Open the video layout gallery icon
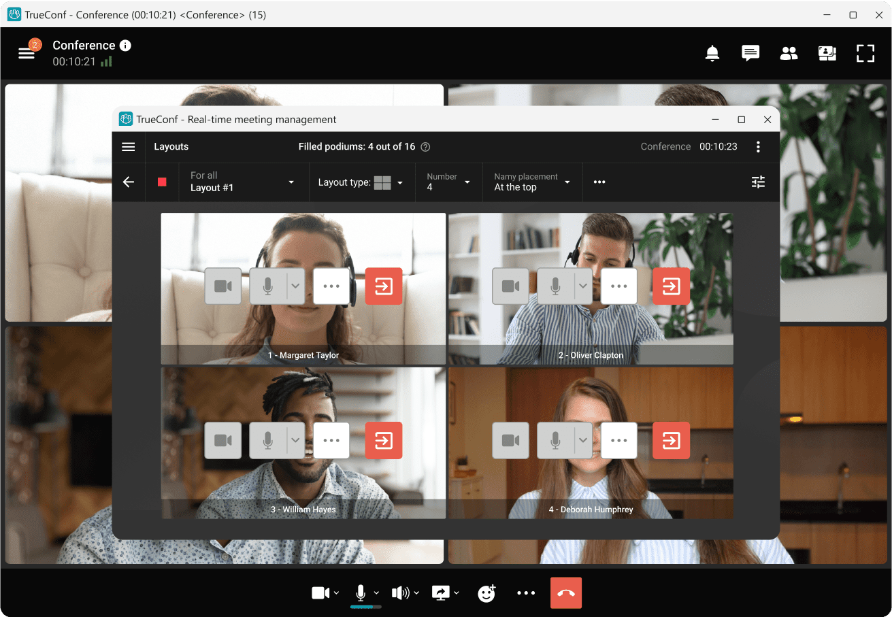This screenshot has width=892, height=617. click(827, 53)
